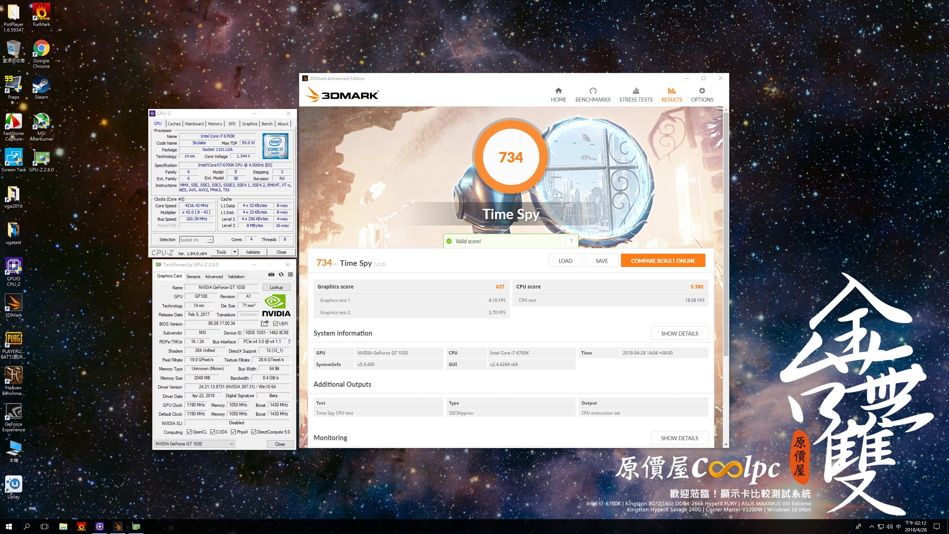Open the NVIDIA GeForce GT 1030 GPU selector
The image size is (949, 534).
click(195, 444)
